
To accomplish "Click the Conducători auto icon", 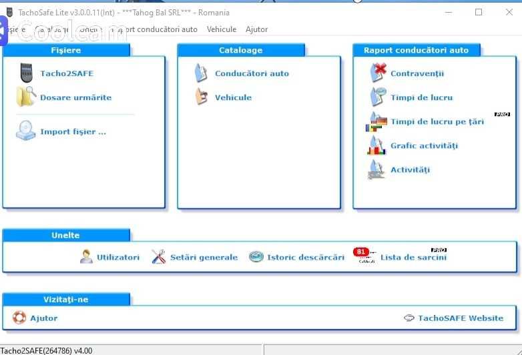I will click(x=201, y=73).
